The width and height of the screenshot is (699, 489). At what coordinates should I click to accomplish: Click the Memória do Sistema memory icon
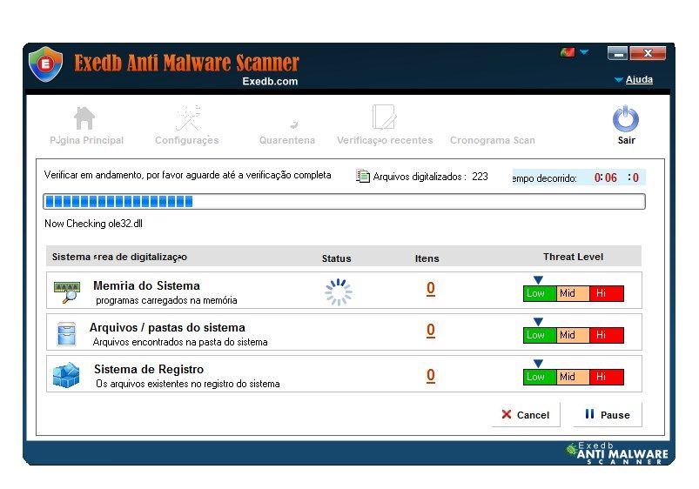click(67, 292)
